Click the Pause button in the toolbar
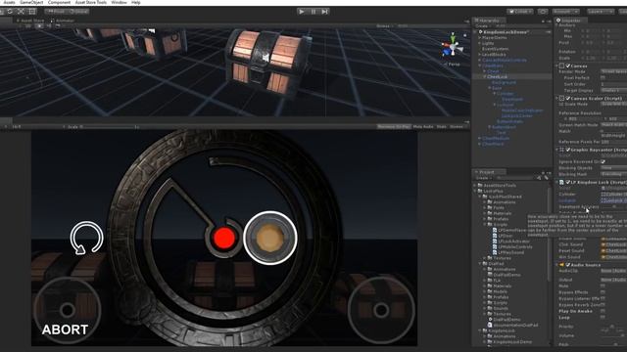The height and width of the screenshot is (352, 627). coord(313,12)
